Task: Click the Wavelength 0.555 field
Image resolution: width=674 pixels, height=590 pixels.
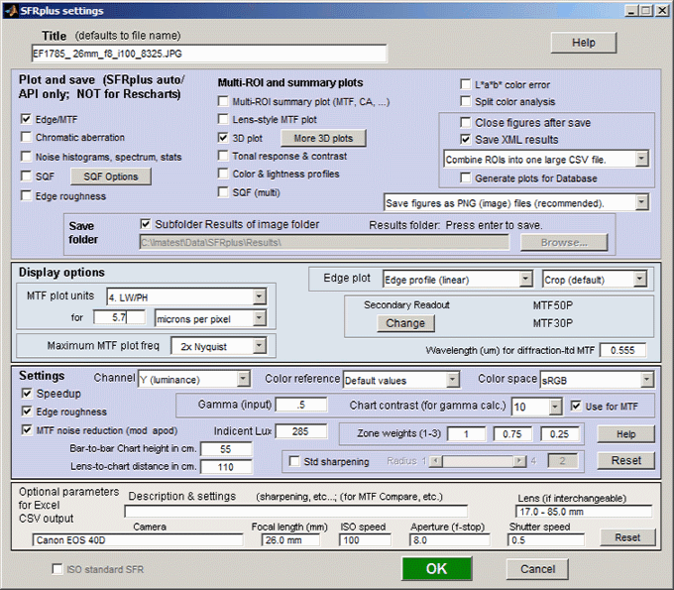Action: (622, 350)
